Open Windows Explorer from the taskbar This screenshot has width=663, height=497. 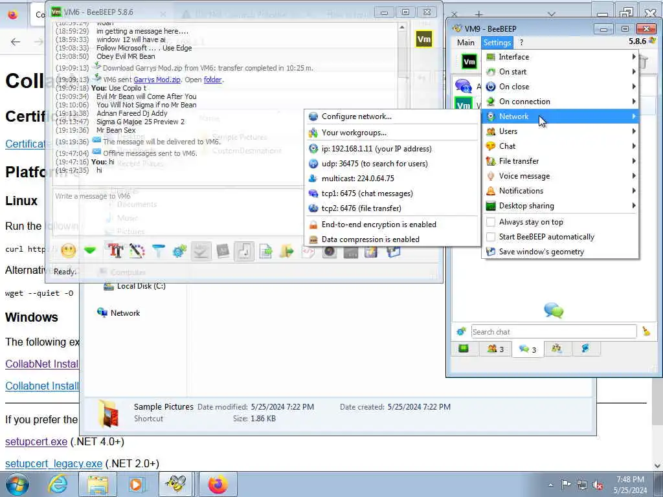tap(98, 484)
